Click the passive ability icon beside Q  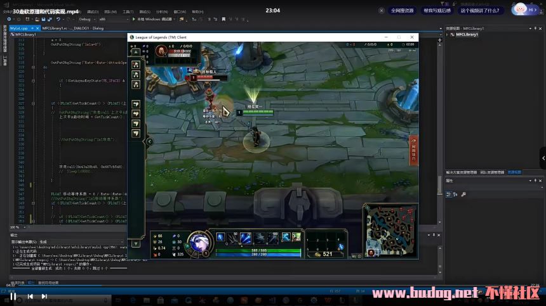coord(220,237)
